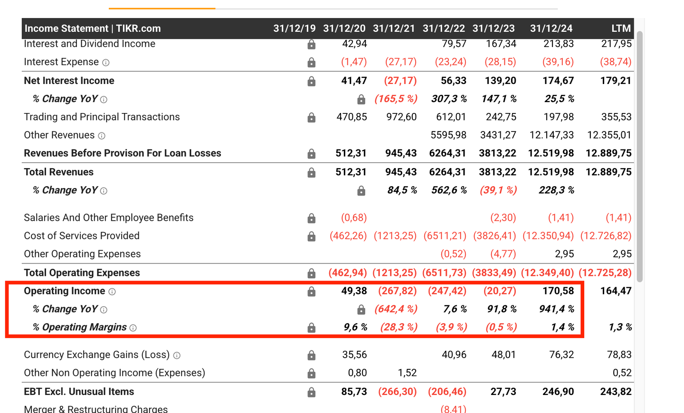Click the info icon next to Other Revenues

tap(102, 136)
